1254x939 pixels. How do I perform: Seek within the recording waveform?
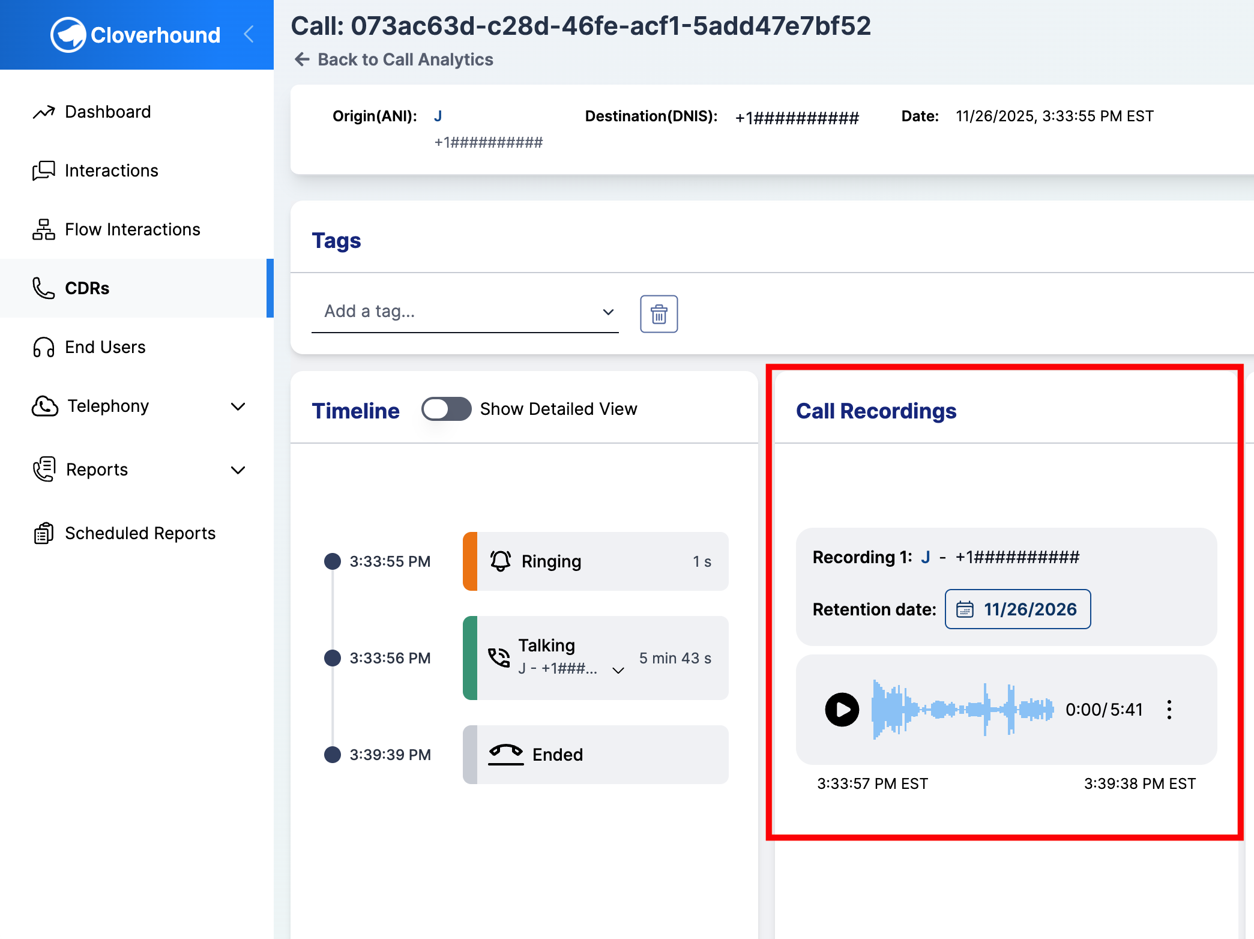point(962,710)
